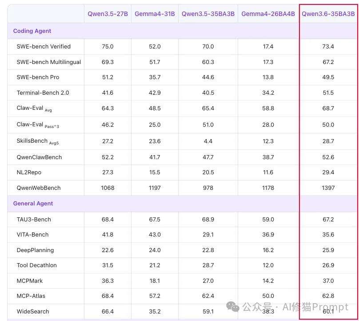The height and width of the screenshot is (321, 359).
Task: Click the WideSearch score 60.1 cell
Action: click(x=328, y=311)
